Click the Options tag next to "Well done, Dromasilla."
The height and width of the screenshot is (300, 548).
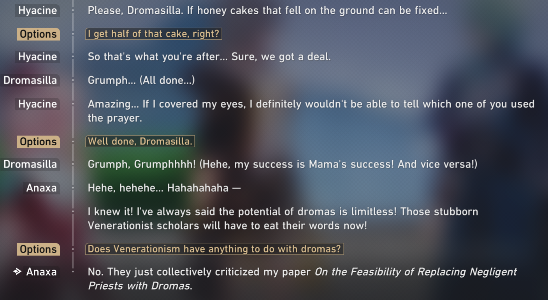(38, 142)
